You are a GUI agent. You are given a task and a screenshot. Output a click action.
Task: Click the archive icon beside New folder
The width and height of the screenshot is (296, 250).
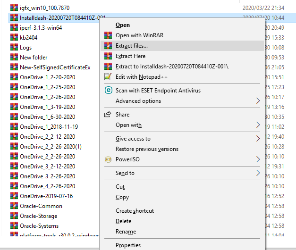click(x=14, y=57)
